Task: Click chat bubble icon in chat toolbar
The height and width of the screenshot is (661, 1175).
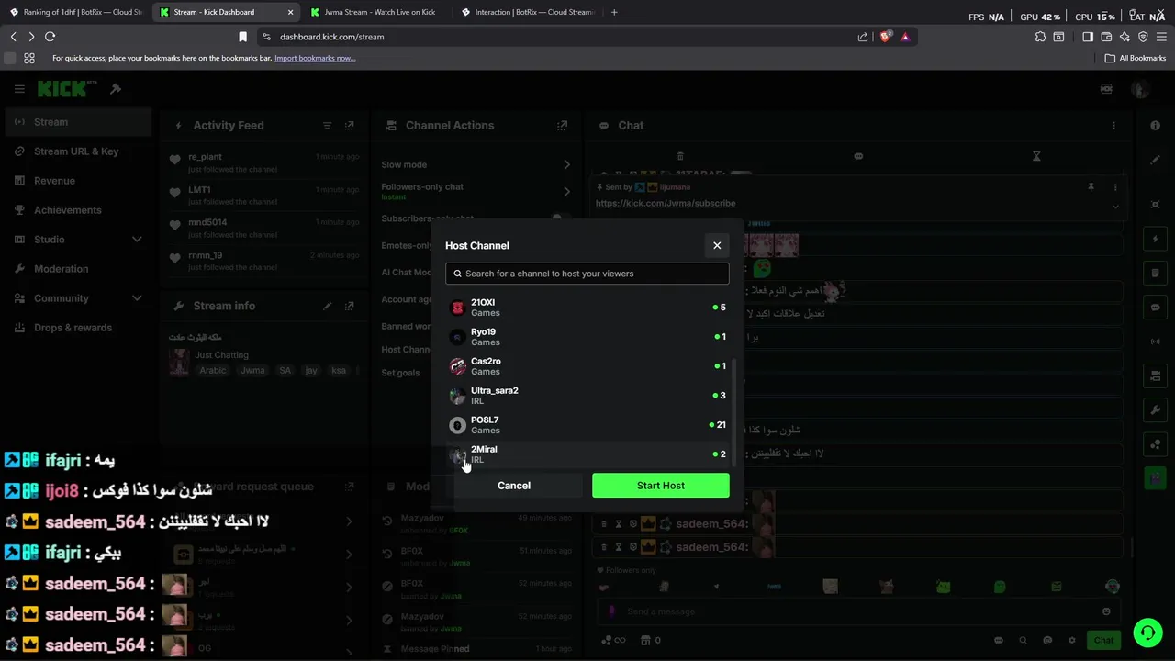Action: tap(858, 156)
